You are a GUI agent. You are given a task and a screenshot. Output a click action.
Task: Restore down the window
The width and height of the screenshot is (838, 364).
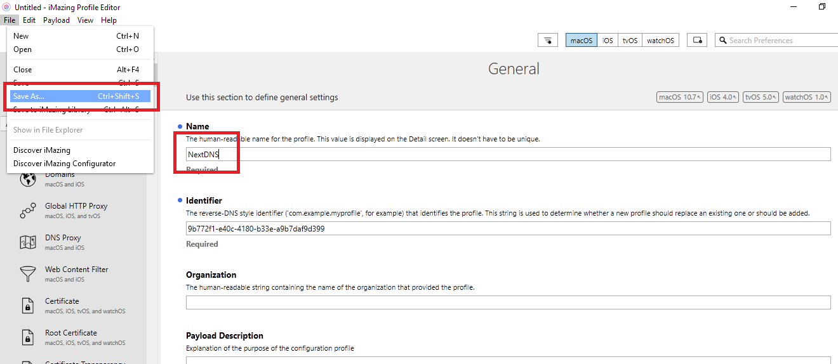pyautogui.click(x=822, y=7)
